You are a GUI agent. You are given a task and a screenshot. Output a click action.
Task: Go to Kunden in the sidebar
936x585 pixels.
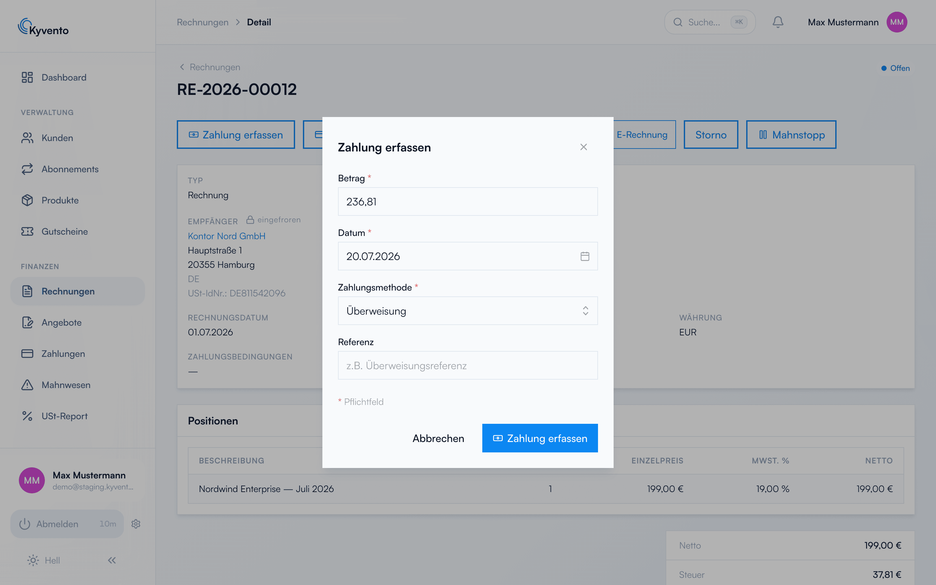(x=77, y=138)
